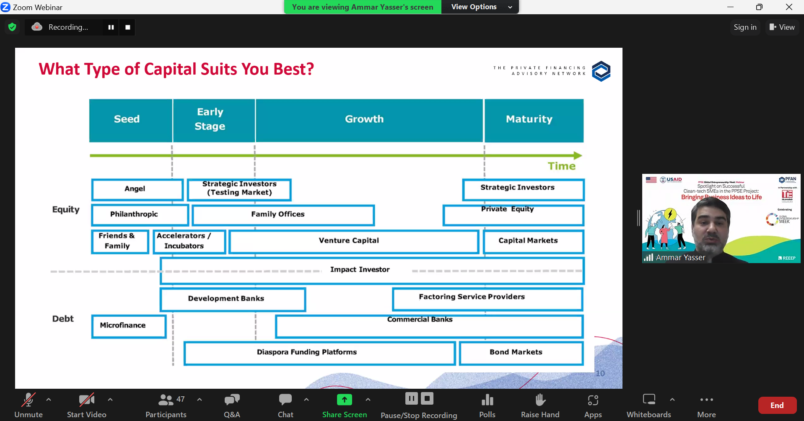
Task: Open the More menu
Action: point(706,405)
